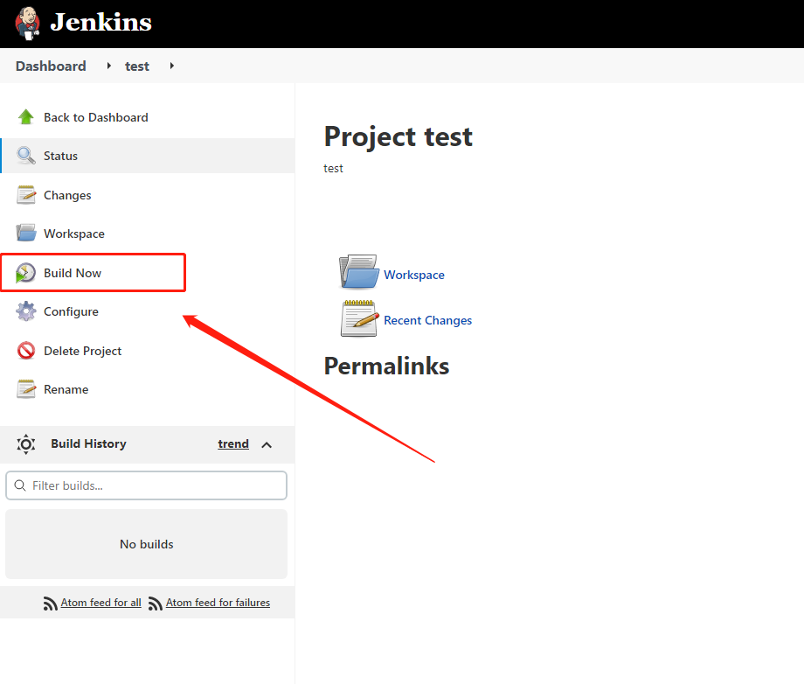
Task: Click the red Delete Project icon
Action: tap(26, 351)
